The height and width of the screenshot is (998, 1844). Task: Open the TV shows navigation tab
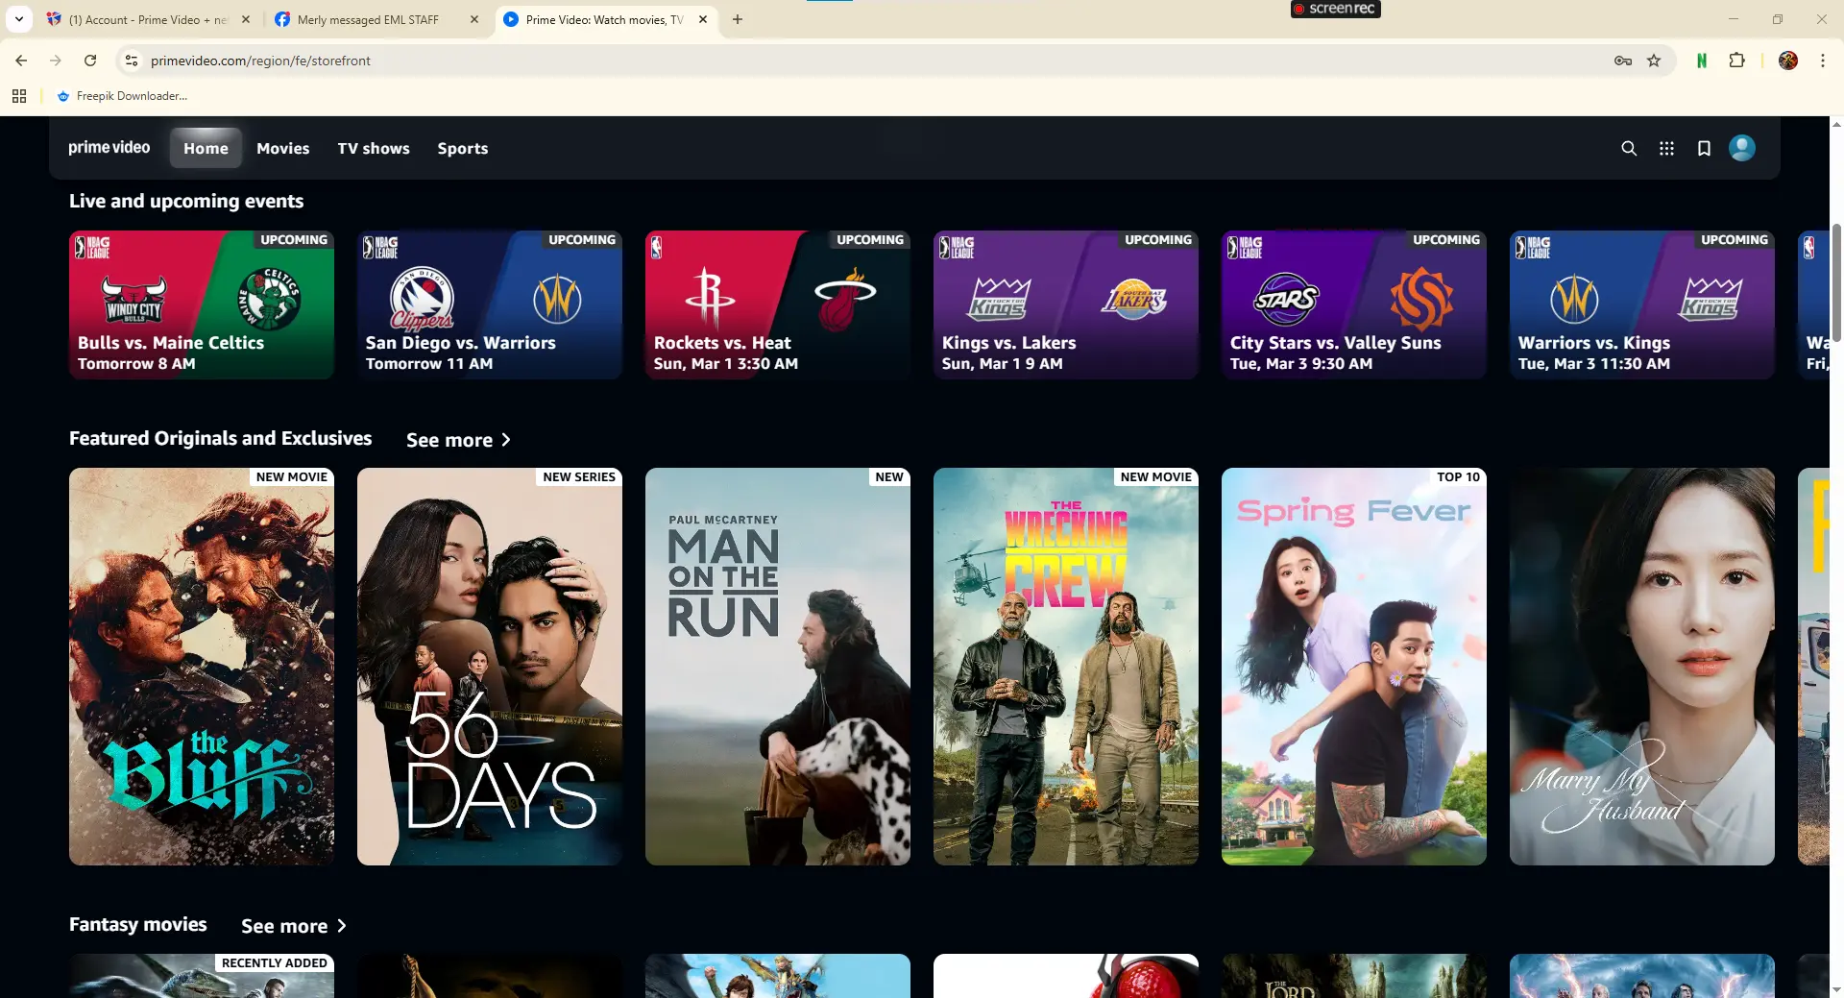pos(374,148)
